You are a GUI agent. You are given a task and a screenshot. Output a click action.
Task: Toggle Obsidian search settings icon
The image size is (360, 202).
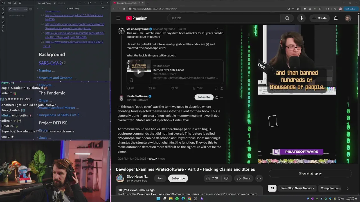pyautogui.click(x=30, y=9)
